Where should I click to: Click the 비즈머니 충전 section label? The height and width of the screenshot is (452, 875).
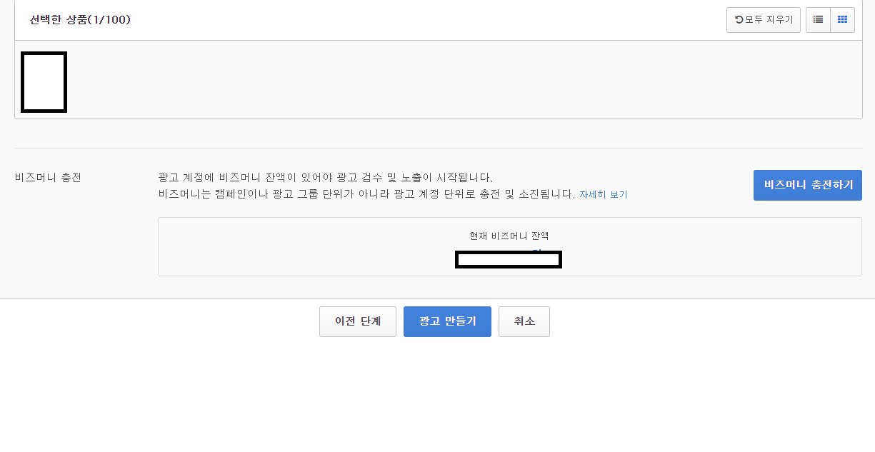[49, 178]
